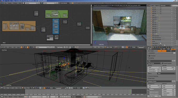Click the End frame input field

pos(44,97)
